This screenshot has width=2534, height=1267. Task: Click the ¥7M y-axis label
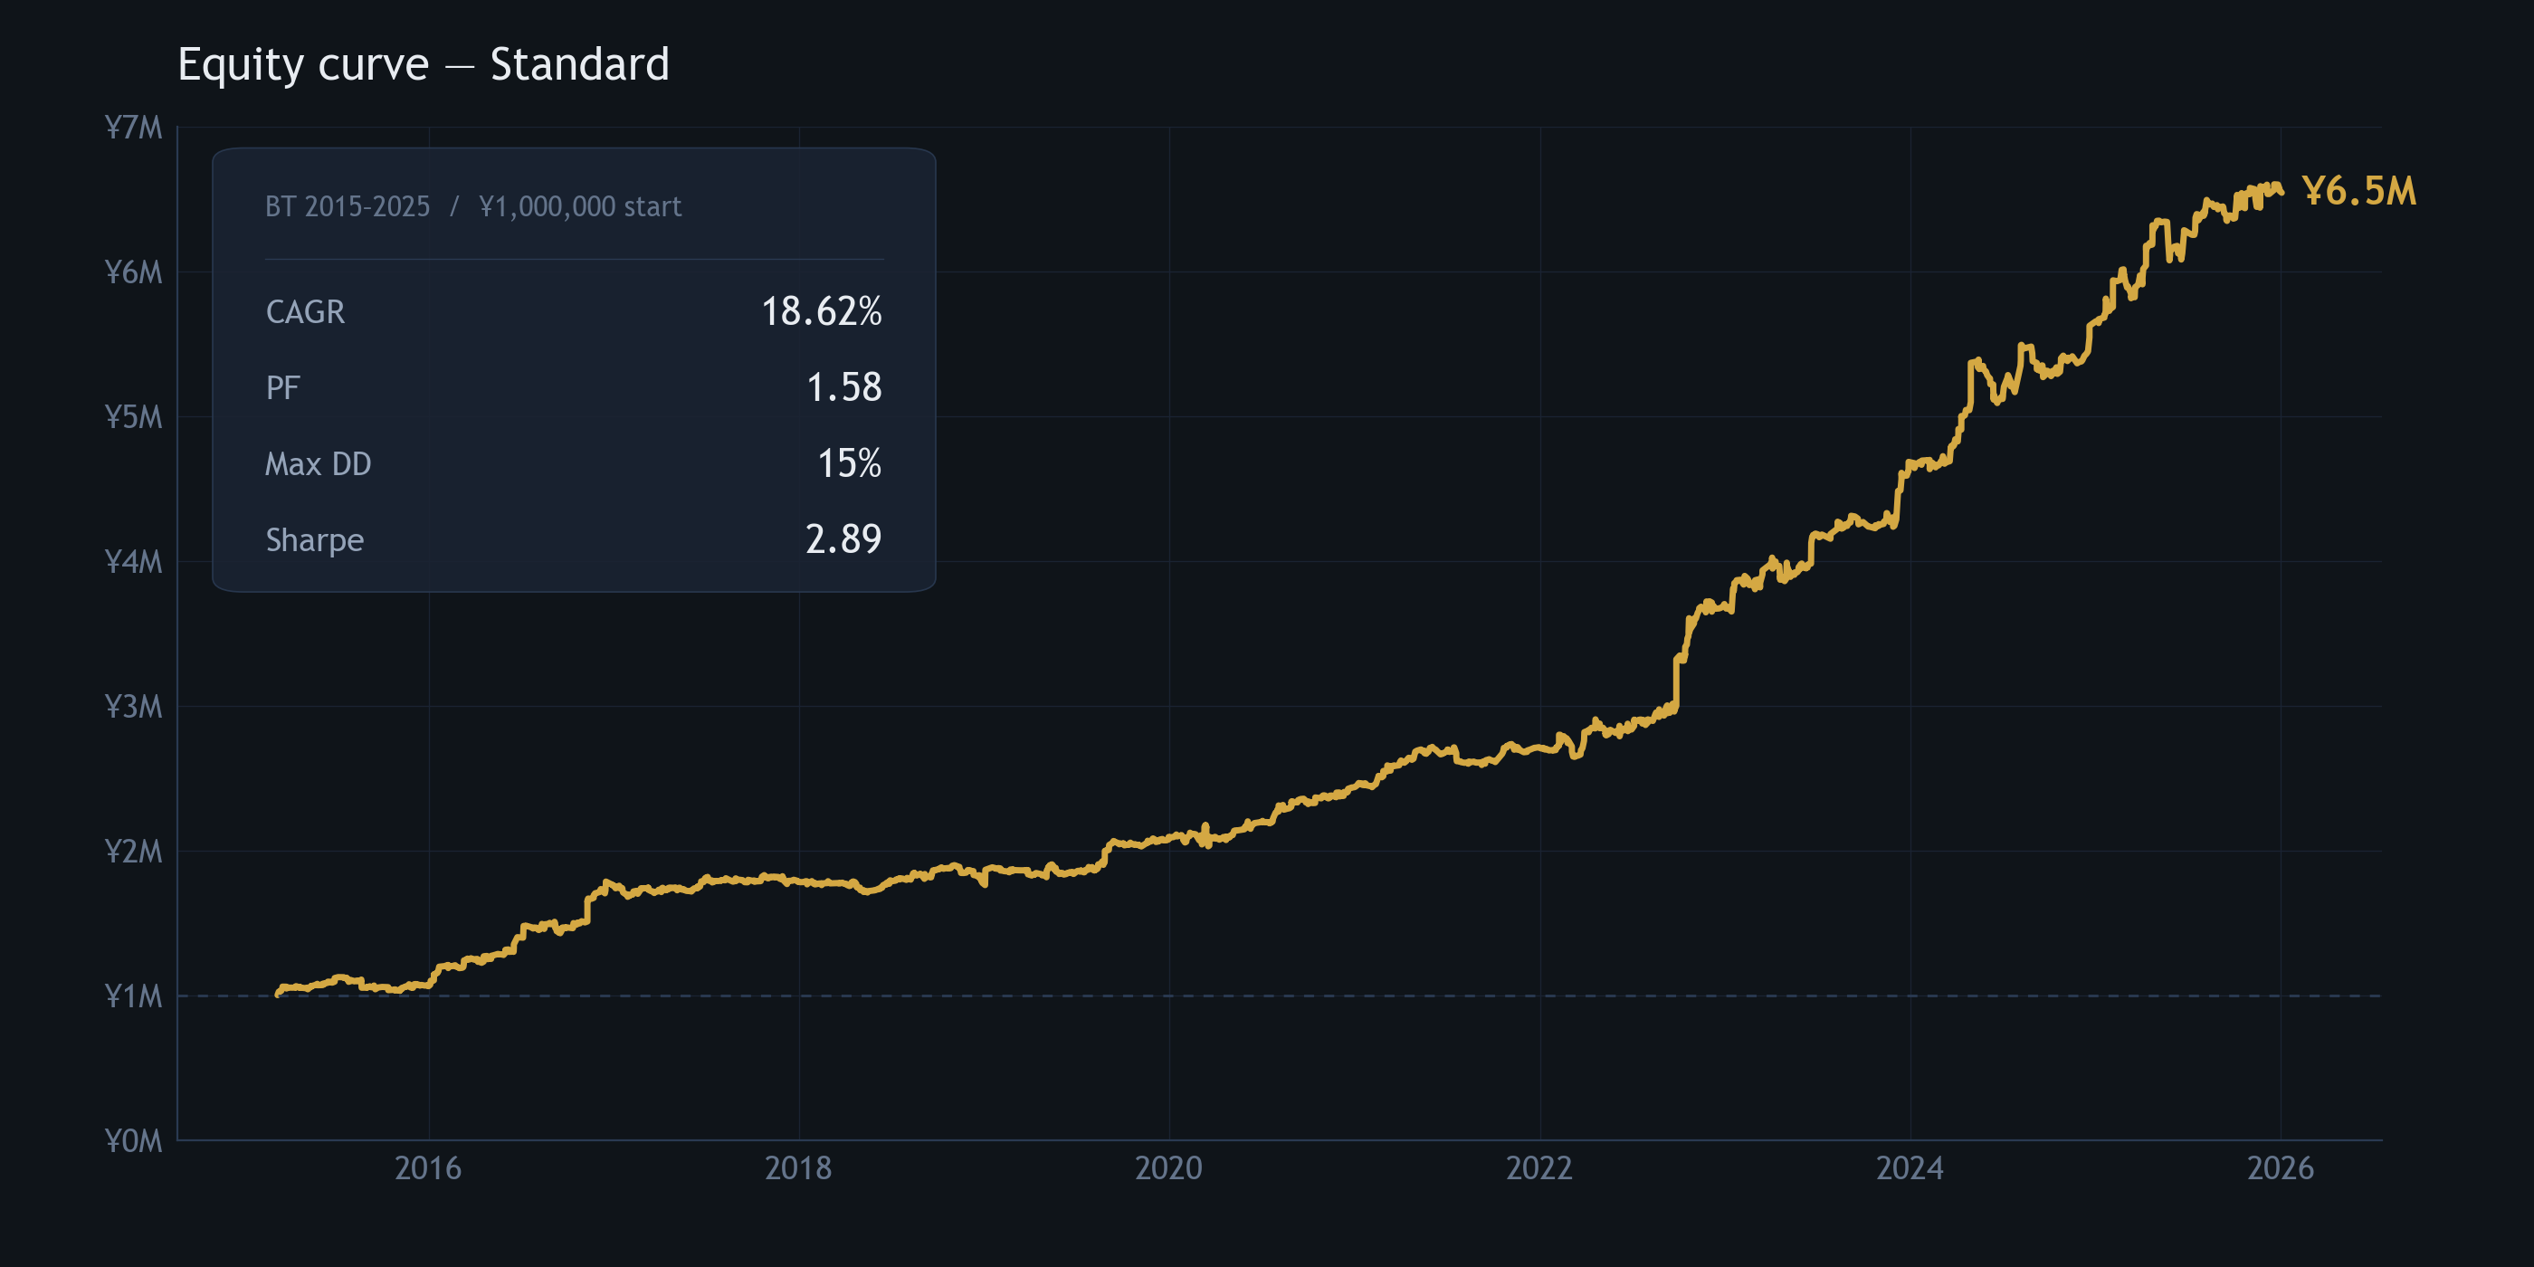(134, 128)
